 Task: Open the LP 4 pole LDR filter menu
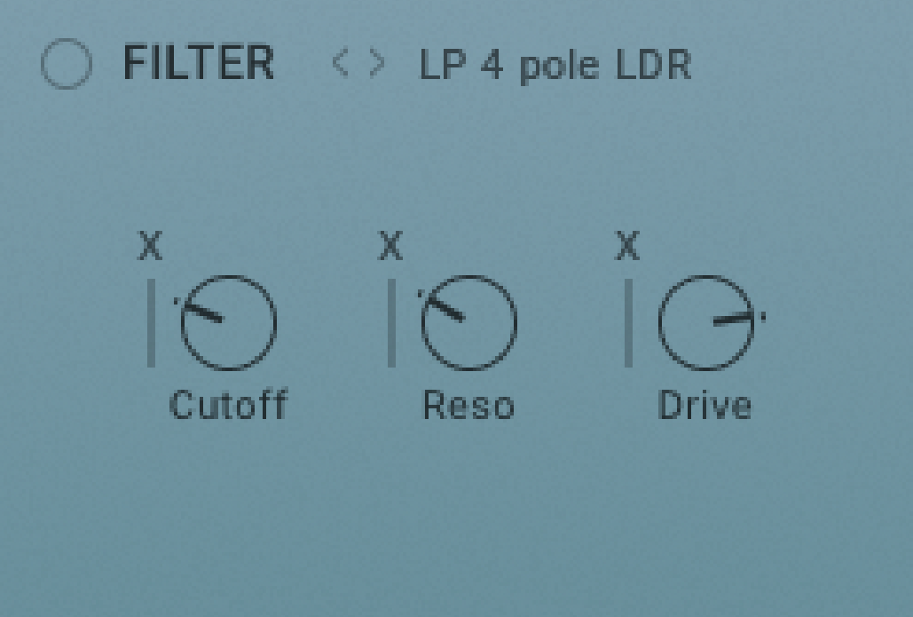click(x=555, y=66)
